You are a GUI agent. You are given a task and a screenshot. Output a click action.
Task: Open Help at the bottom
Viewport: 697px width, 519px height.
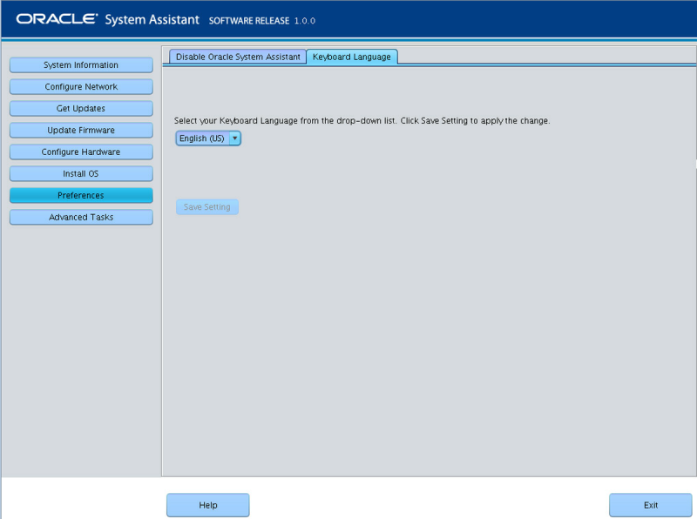(x=208, y=505)
